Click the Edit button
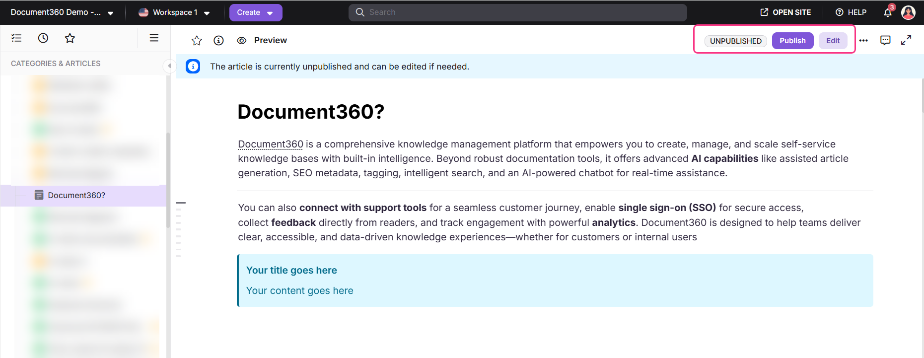 pyautogui.click(x=833, y=41)
